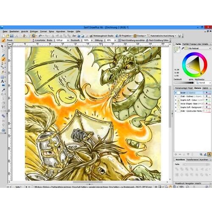Pick the eyedropper in the Farbe panel
This screenshot has height=212, width=212.
pos(182,48)
